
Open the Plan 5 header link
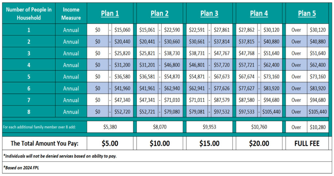click(307, 13)
